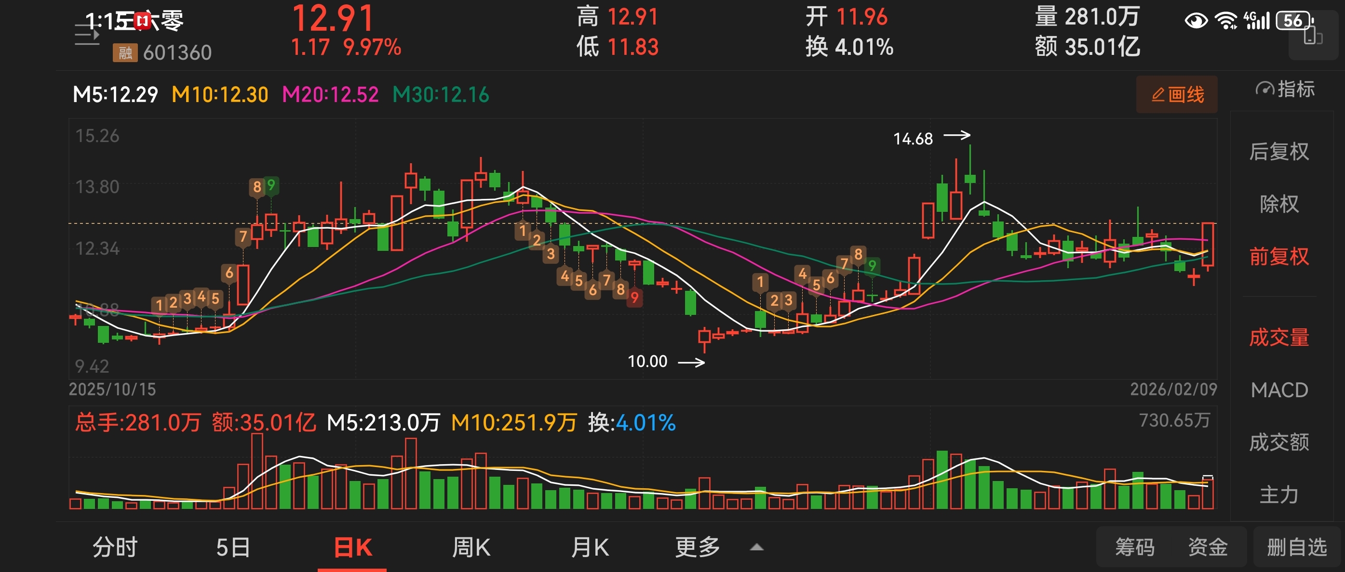Switch sub-chart to 成交额 indicator

[1278, 442]
